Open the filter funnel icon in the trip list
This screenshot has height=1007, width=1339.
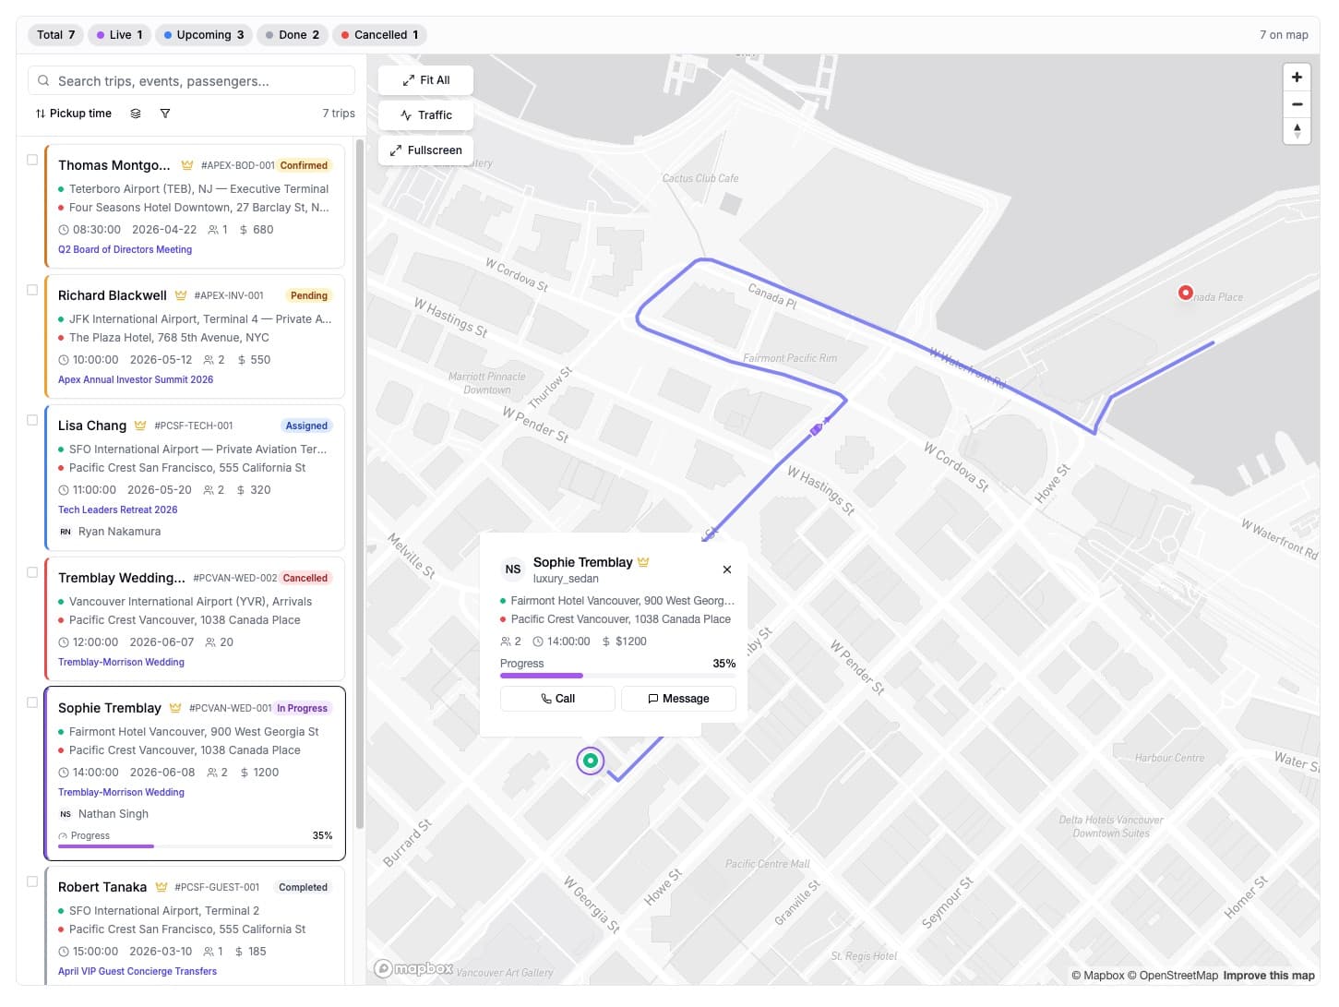click(x=165, y=113)
